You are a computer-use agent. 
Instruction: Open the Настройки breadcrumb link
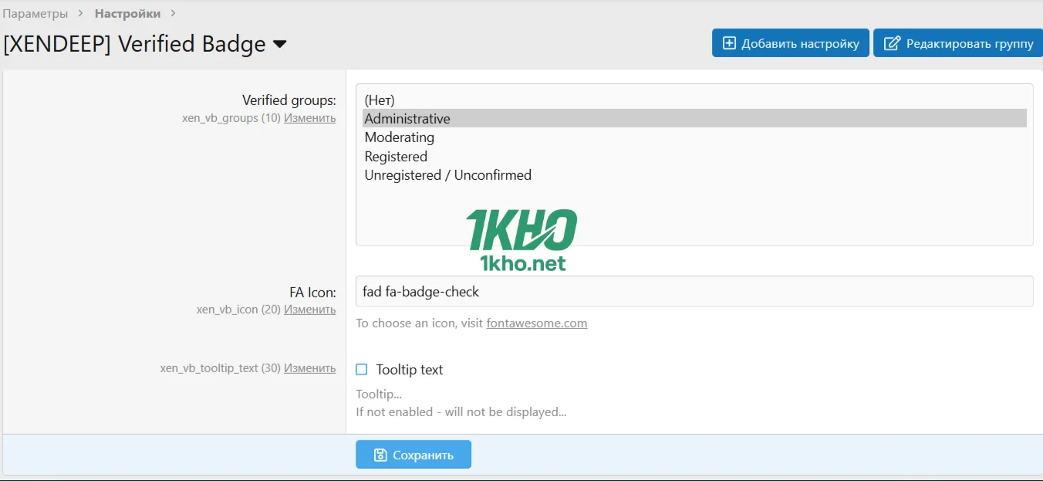click(127, 14)
